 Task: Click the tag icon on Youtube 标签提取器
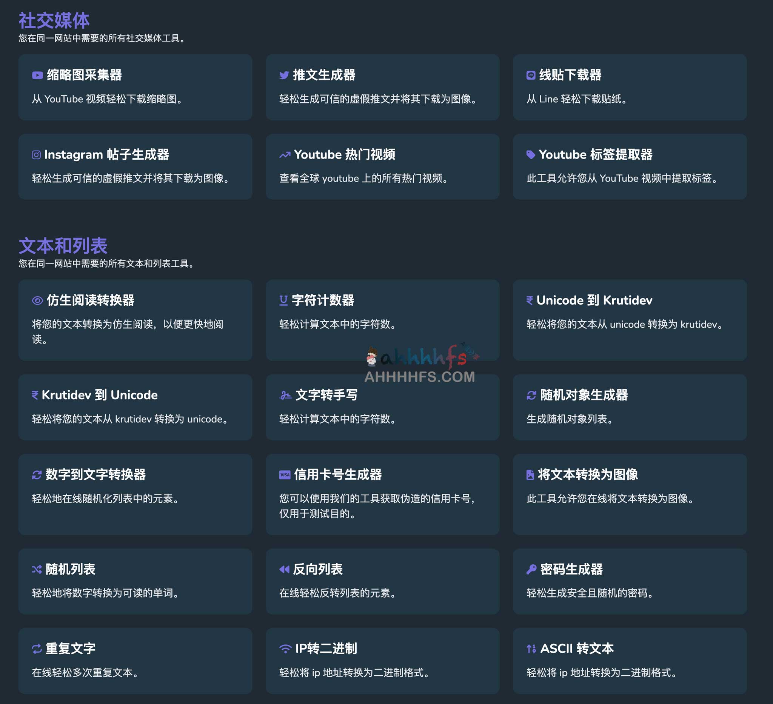[x=531, y=155]
